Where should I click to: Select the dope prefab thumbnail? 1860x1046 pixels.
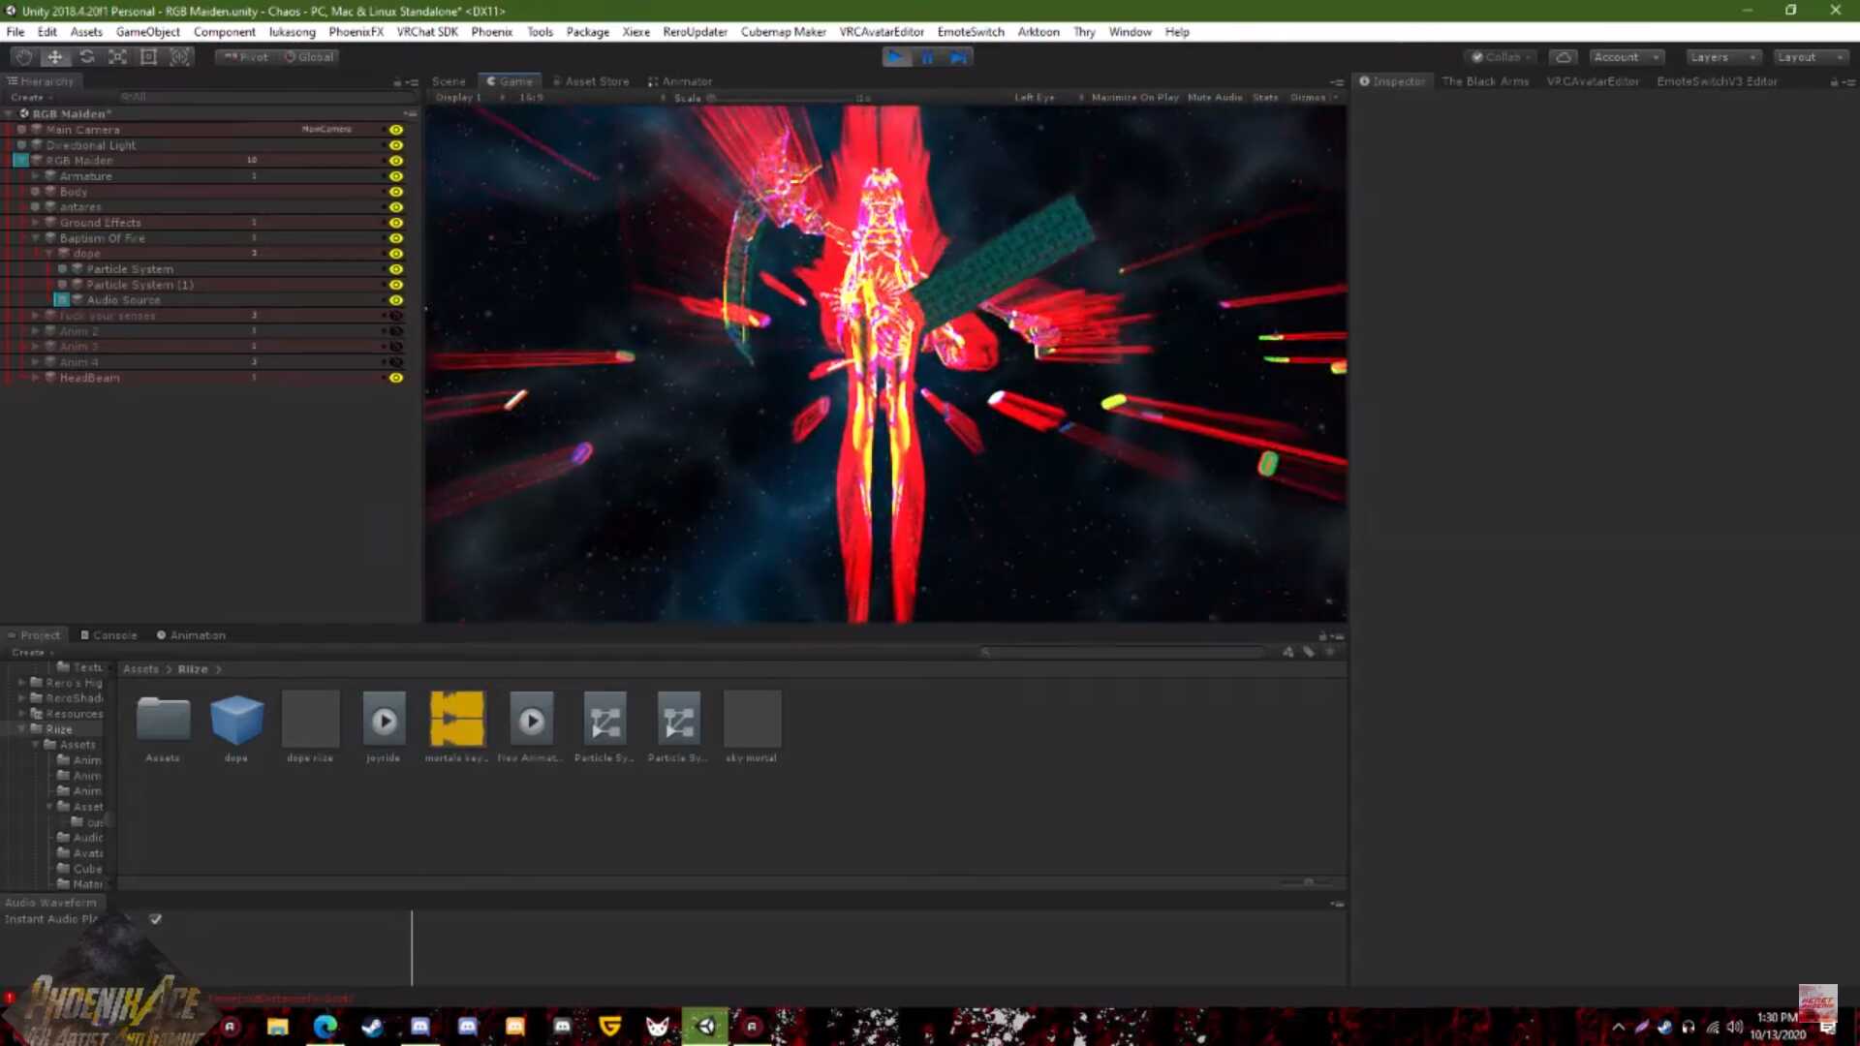[x=236, y=720]
